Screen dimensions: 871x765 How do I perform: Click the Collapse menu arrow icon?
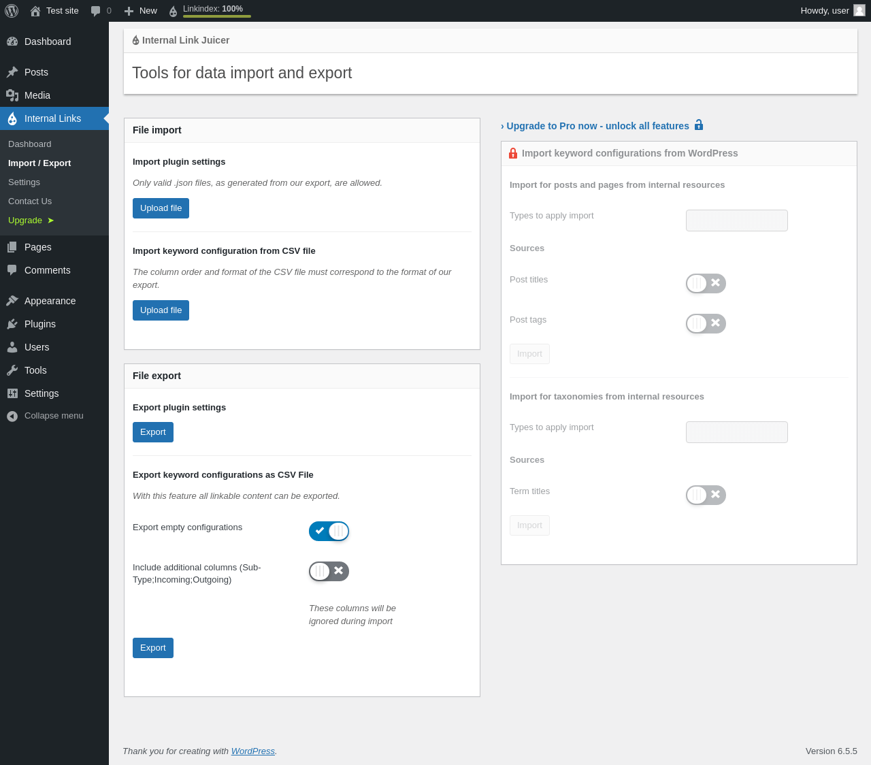tap(12, 416)
